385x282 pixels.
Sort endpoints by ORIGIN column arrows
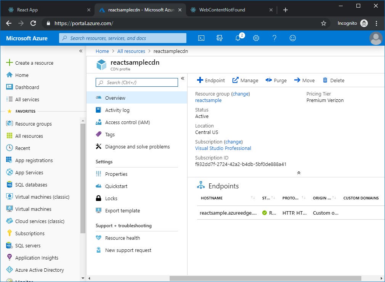(x=334, y=198)
